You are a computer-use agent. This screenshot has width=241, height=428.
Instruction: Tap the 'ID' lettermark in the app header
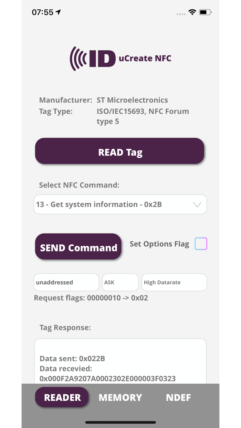coord(102,58)
